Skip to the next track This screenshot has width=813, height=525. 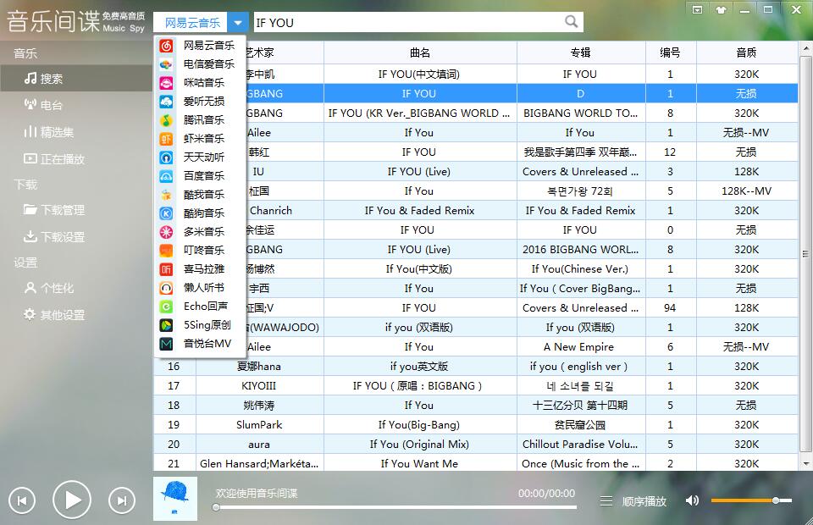(122, 500)
